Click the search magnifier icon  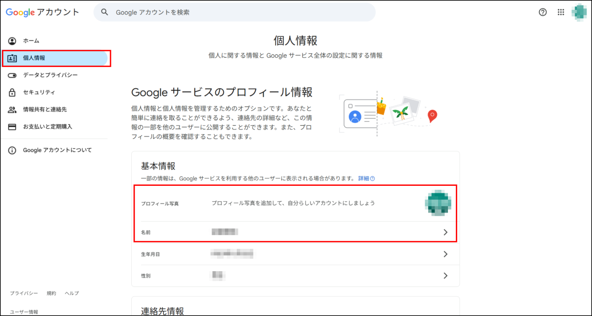(104, 12)
